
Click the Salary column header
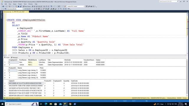coord(100,60)
